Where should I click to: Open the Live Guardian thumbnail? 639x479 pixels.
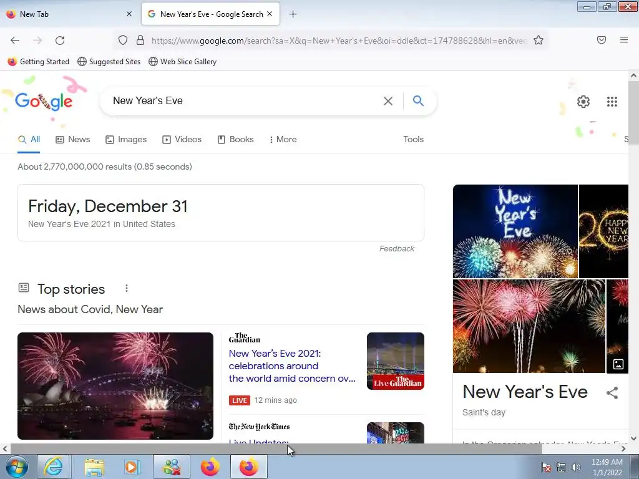pos(395,361)
